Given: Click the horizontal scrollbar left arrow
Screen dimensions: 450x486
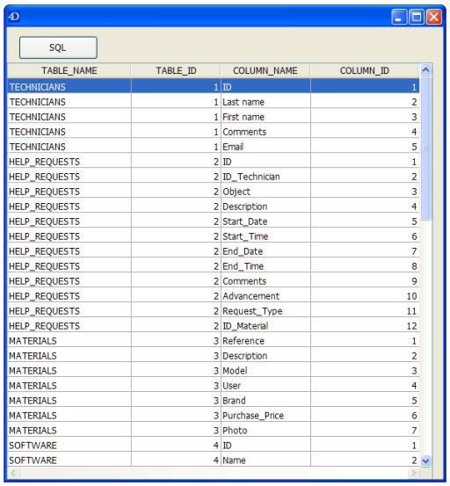Looking at the screenshot, I should point(13,473).
